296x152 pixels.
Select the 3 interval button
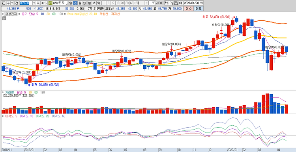pyautogui.click(x=109, y=3)
